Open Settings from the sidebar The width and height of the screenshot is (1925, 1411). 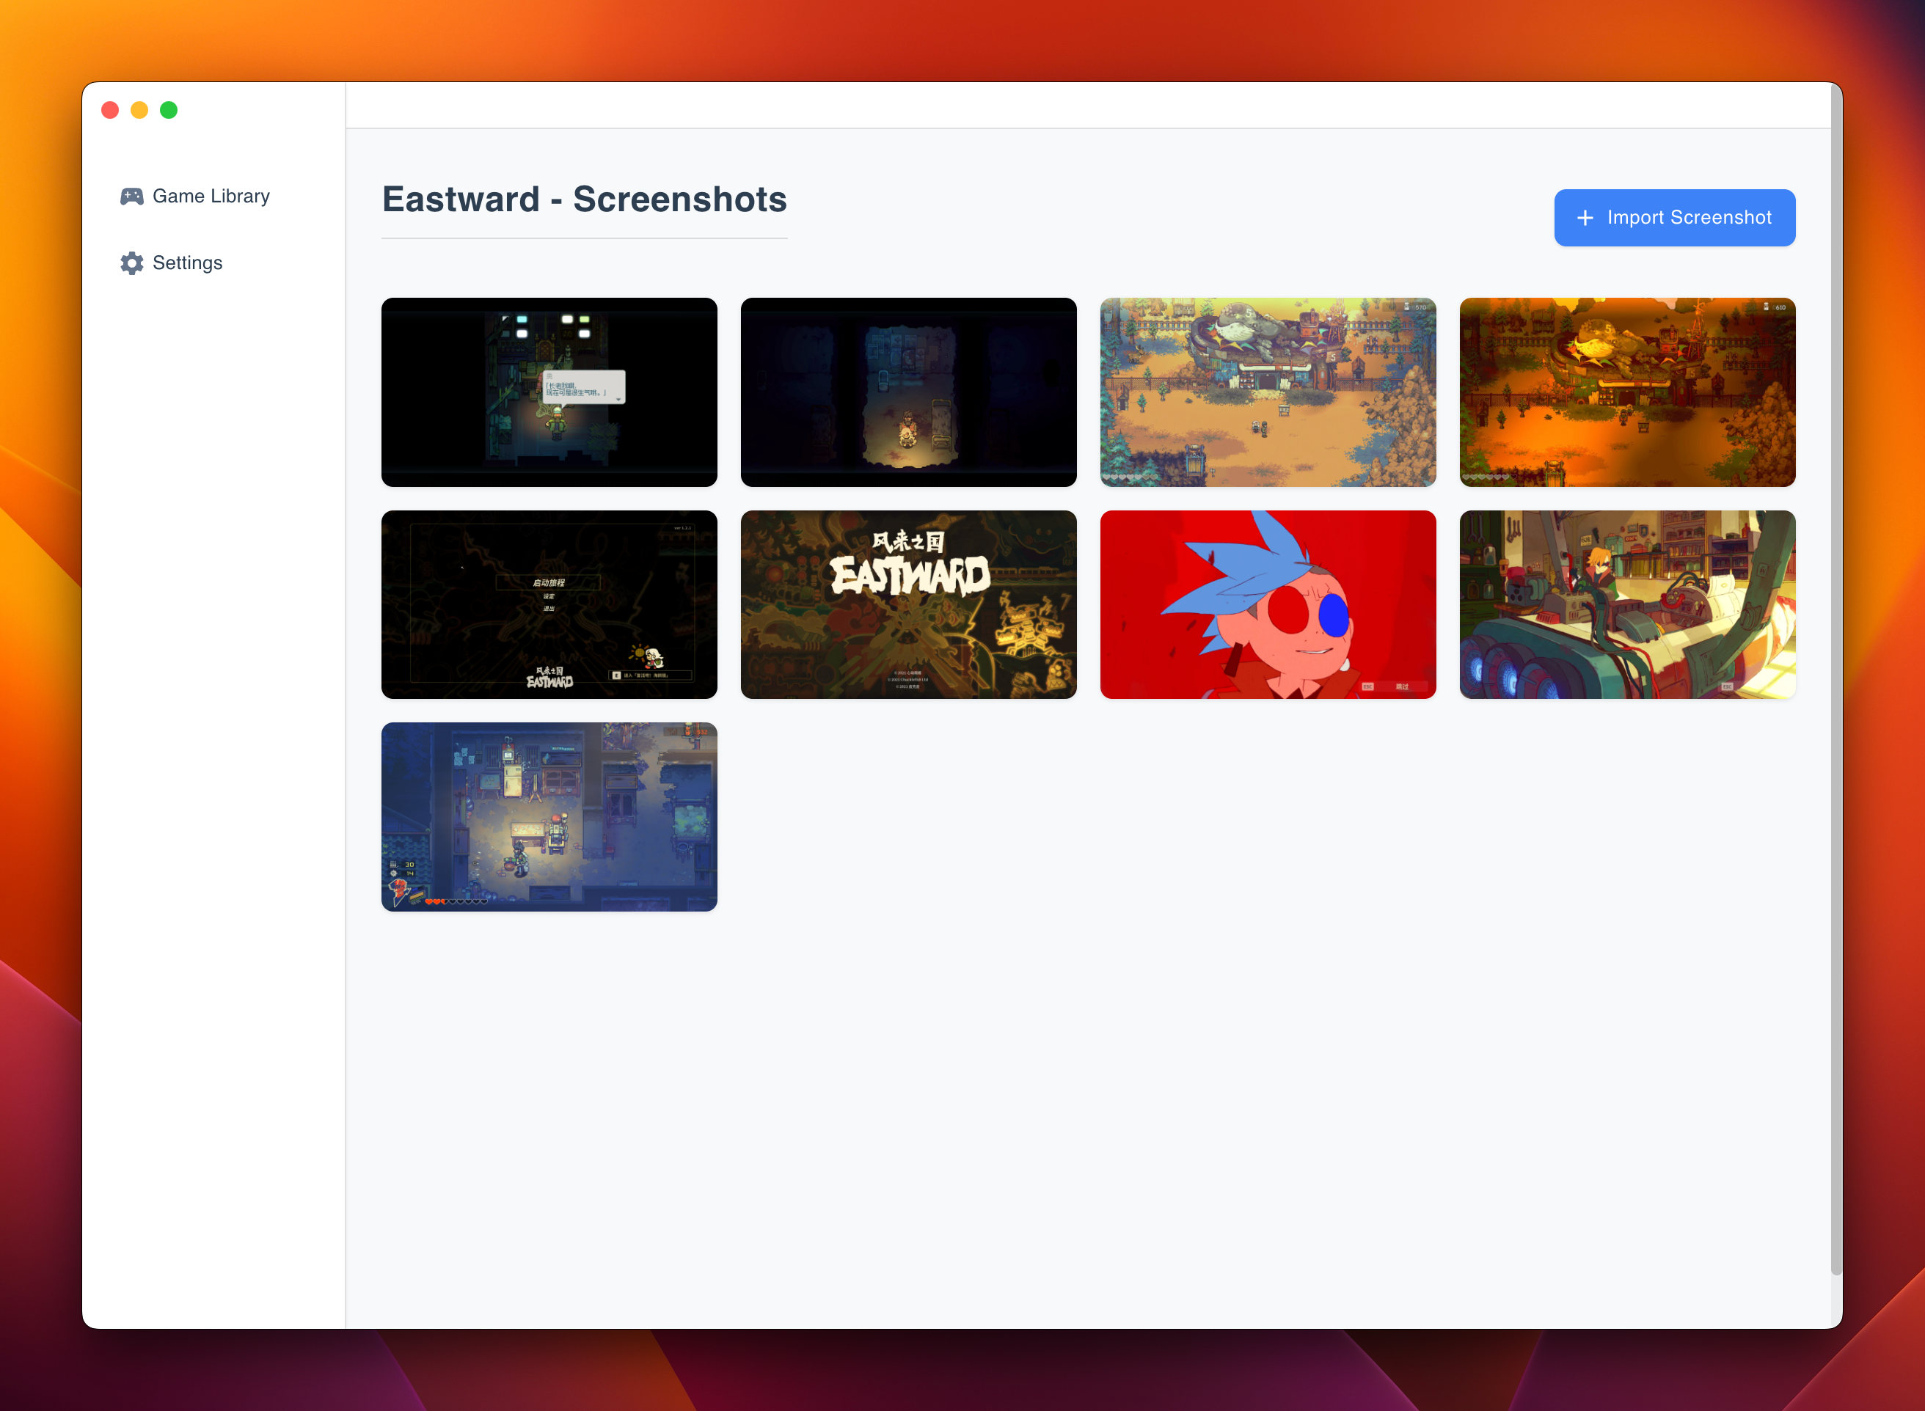[x=187, y=263]
